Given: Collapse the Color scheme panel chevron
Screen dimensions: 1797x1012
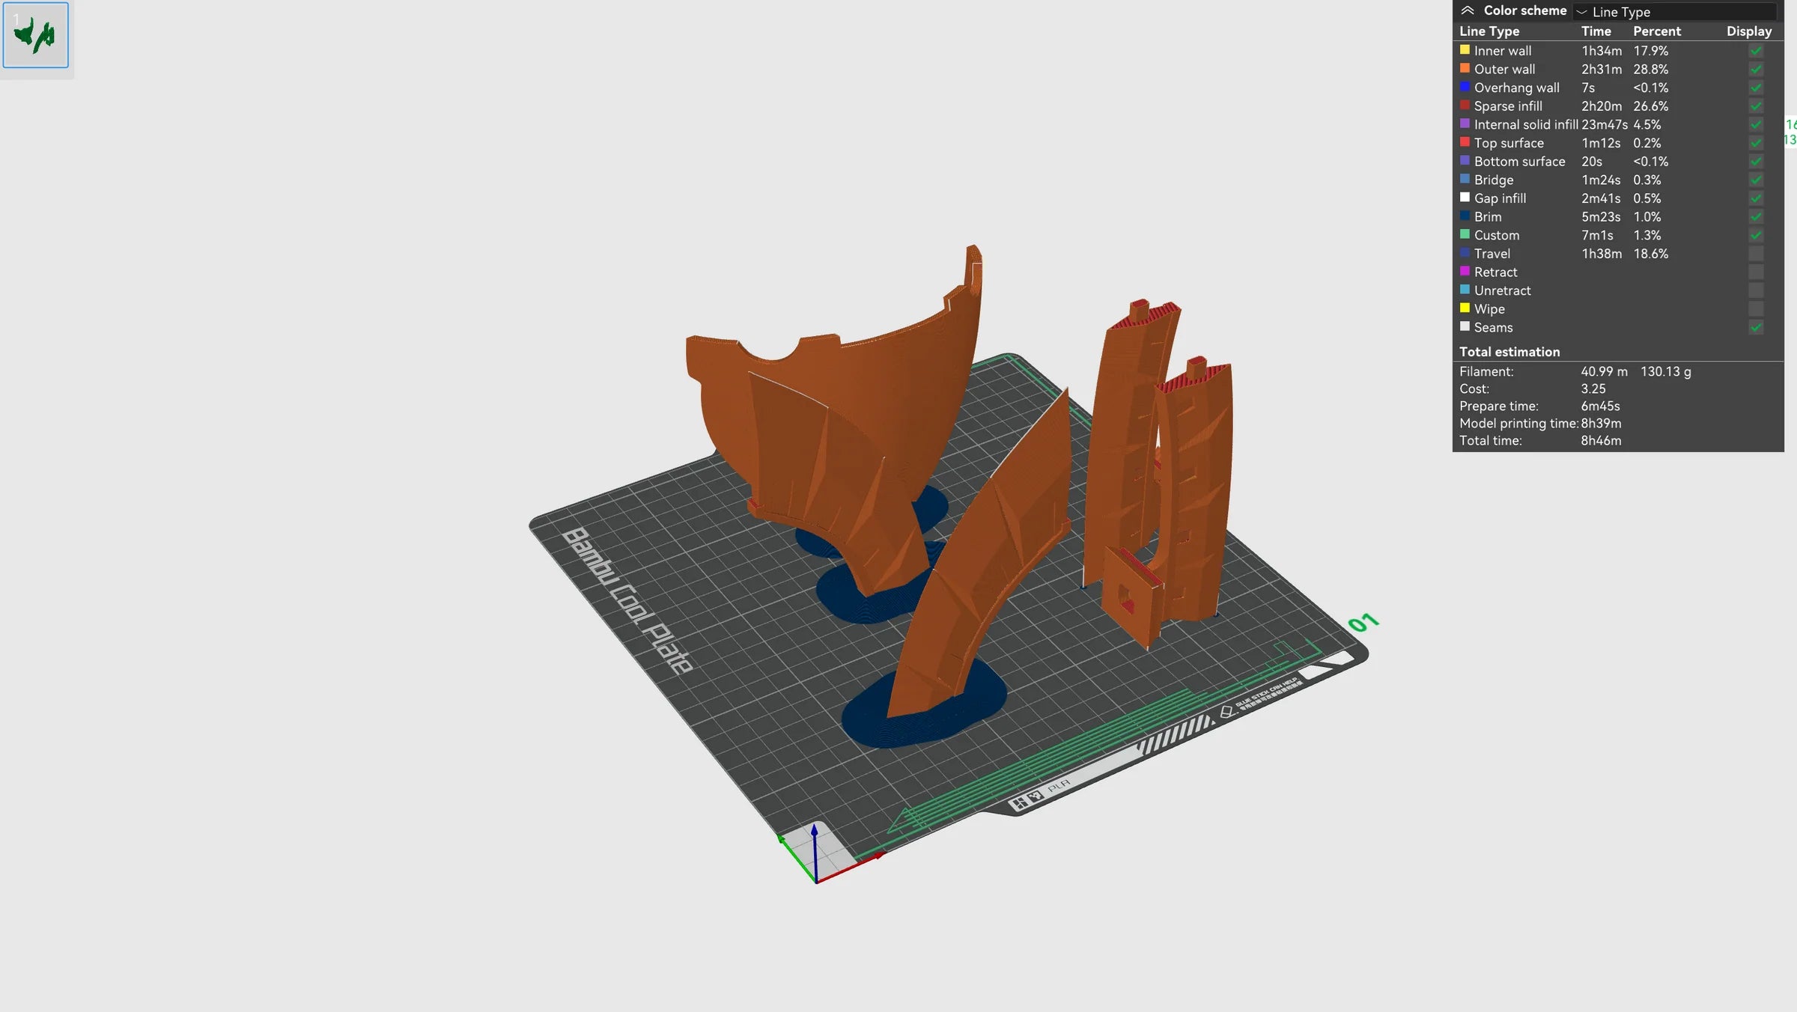Looking at the screenshot, I should point(1468,10).
